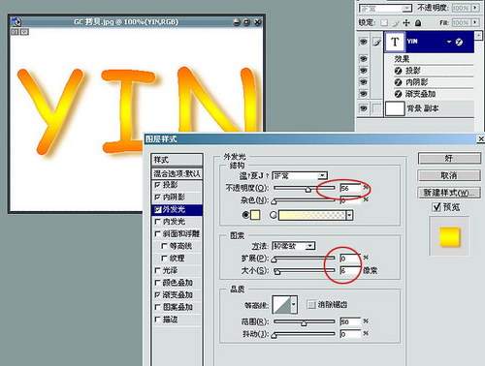Select 混合选项:默认 in styles list

click(178, 173)
